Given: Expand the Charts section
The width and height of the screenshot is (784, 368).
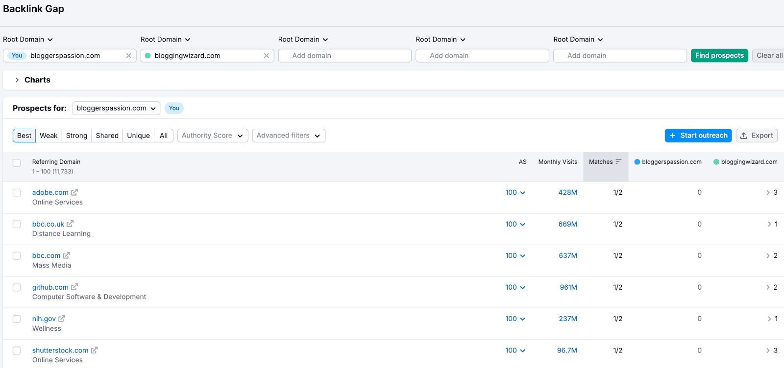Looking at the screenshot, I should click(17, 80).
